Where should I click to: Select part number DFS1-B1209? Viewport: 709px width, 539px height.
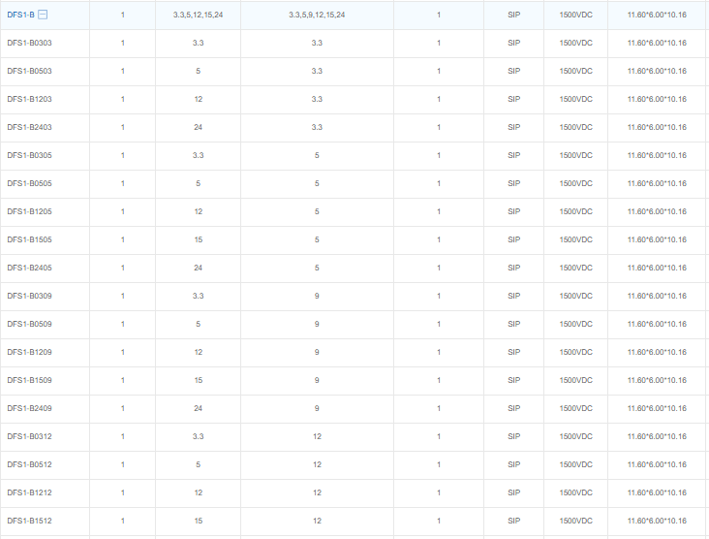pyautogui.click(x=29, y=352)
